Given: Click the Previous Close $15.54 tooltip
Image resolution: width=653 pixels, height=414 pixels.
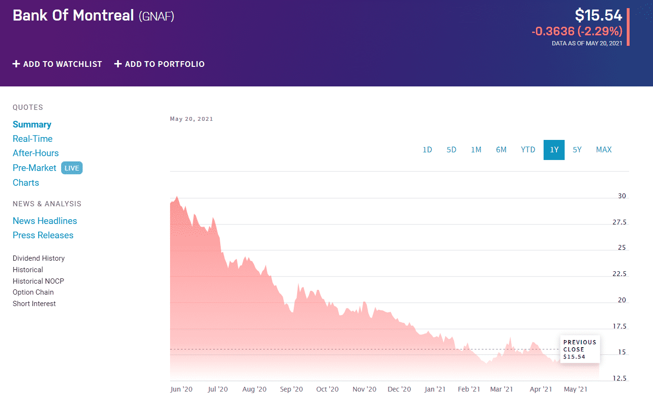Looking at the screenshot, I should click(x=580, y=350).
